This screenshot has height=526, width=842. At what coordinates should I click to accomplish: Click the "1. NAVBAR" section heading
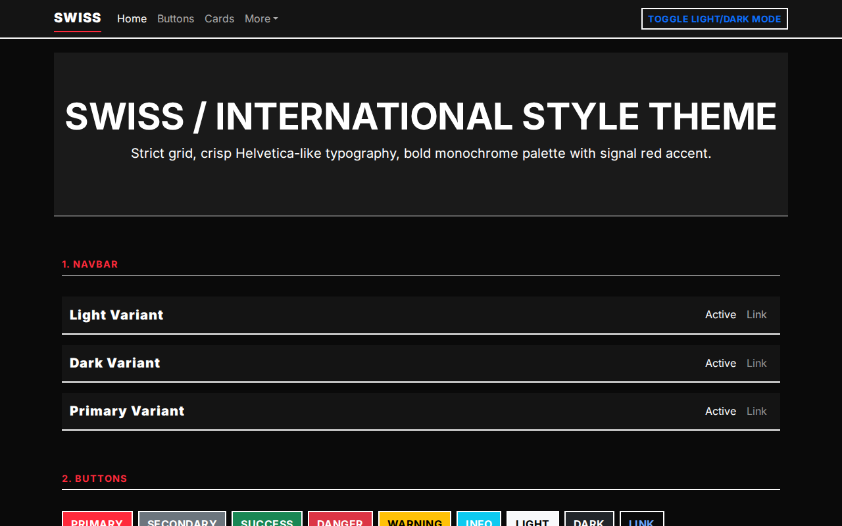point(90,264)
